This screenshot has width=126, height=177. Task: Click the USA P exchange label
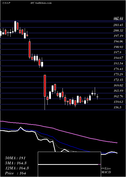(x=6, y=3)
